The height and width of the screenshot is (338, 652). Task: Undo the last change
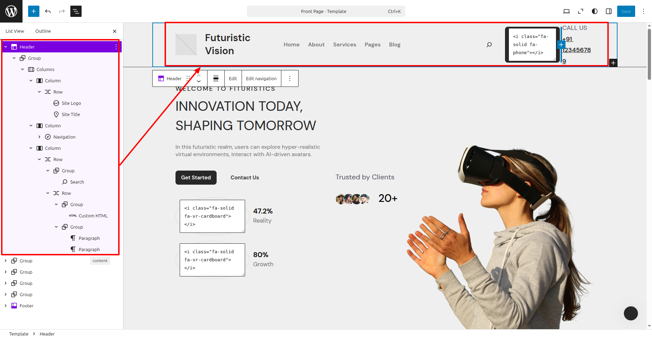pos(48,11)
